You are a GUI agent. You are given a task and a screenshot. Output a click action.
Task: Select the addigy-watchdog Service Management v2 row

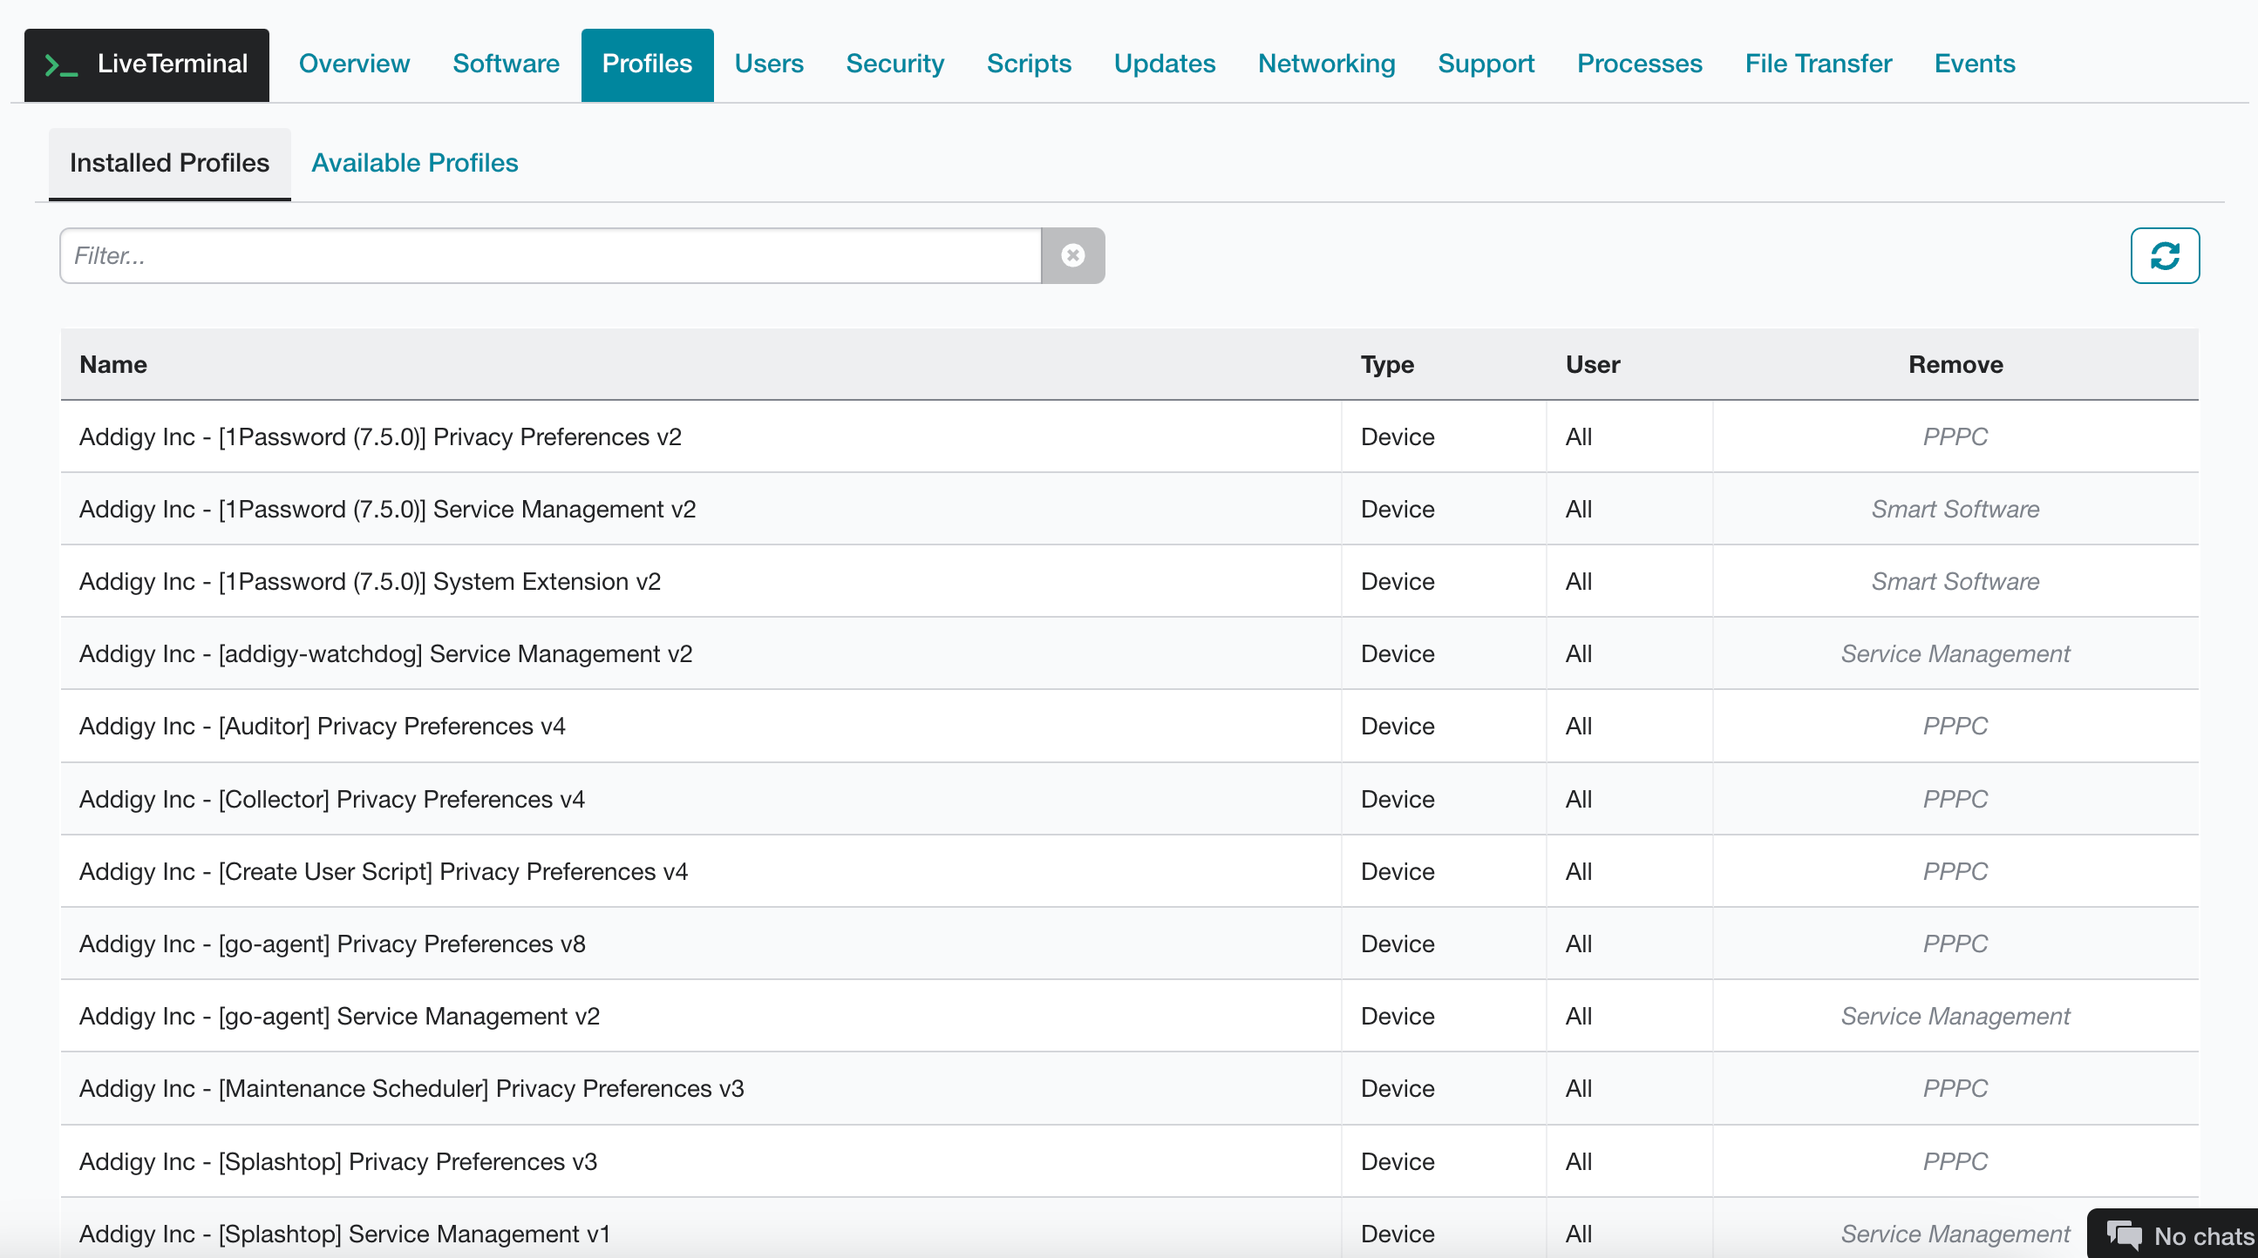point(385,653)
